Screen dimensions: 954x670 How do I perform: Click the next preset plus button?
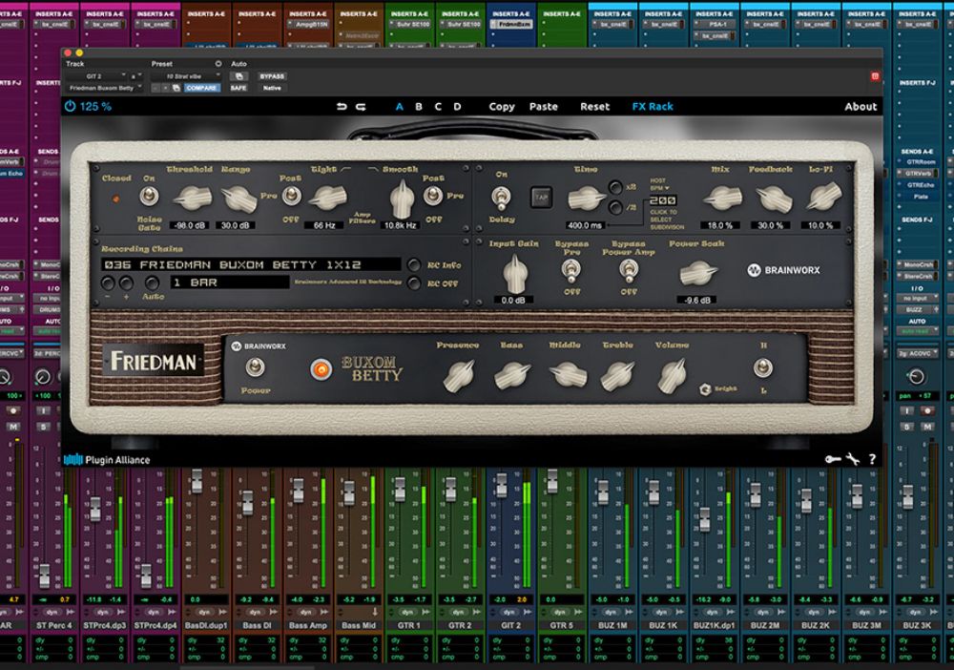165,88
